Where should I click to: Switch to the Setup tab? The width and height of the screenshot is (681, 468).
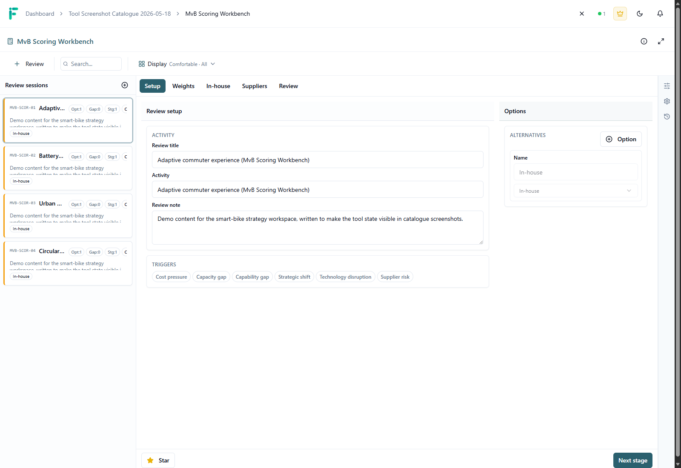click(152, 86)
